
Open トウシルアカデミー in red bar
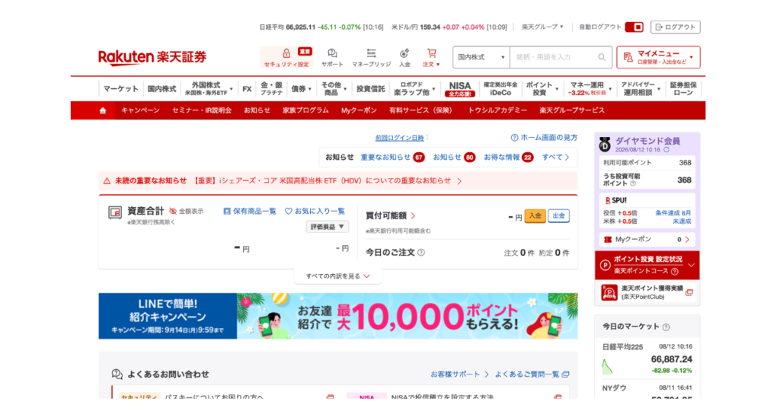pos(497,110)
